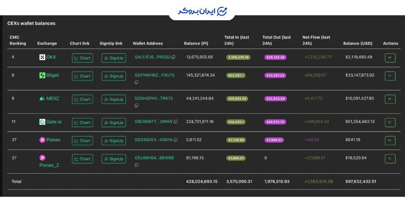Open the OKX exchange name link

[x=51, y=57]
